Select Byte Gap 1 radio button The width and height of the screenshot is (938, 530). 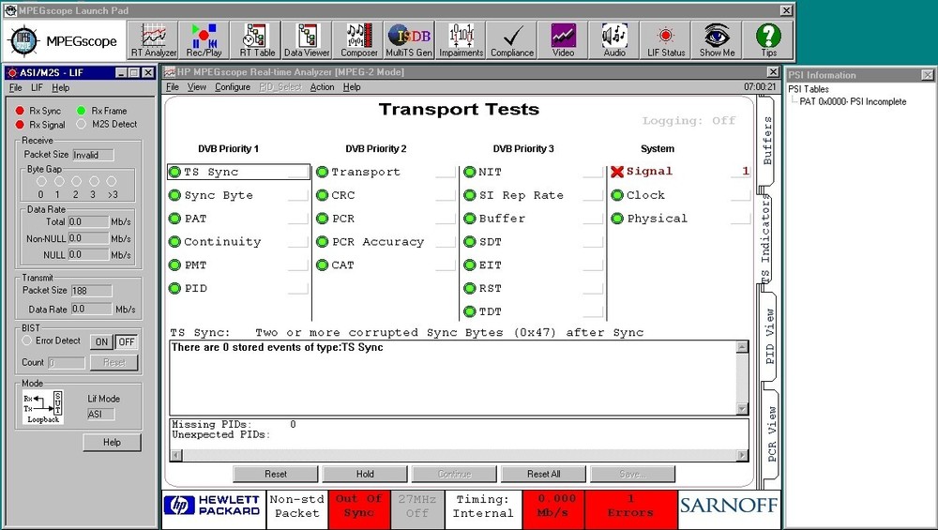(x=58, y=181)
